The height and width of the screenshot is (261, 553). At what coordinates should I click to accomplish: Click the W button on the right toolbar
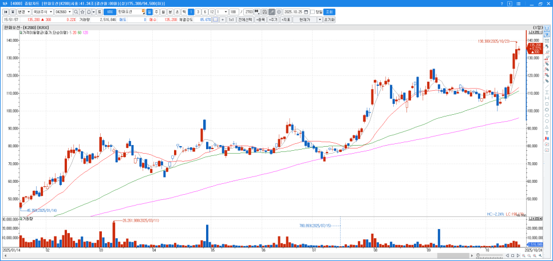[x=547, y=34]
